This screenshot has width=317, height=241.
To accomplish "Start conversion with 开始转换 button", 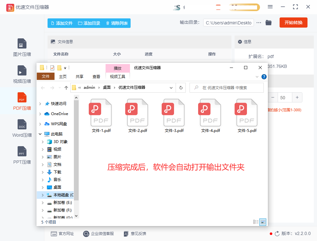I will coord(293,23).
